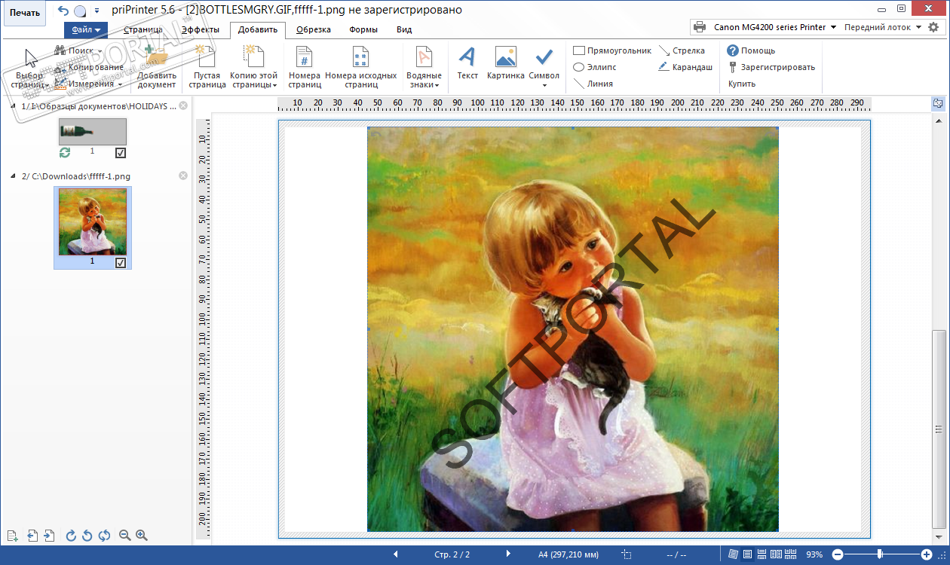Switch to the Обрезка tab
This screenshot has width=950, height=565.
tap(314, 30)
